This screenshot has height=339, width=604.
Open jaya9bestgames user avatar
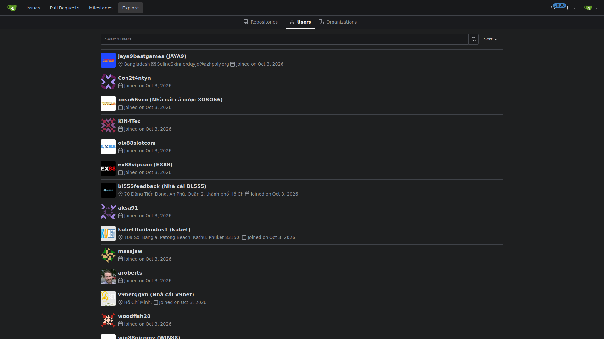point(108,60)
